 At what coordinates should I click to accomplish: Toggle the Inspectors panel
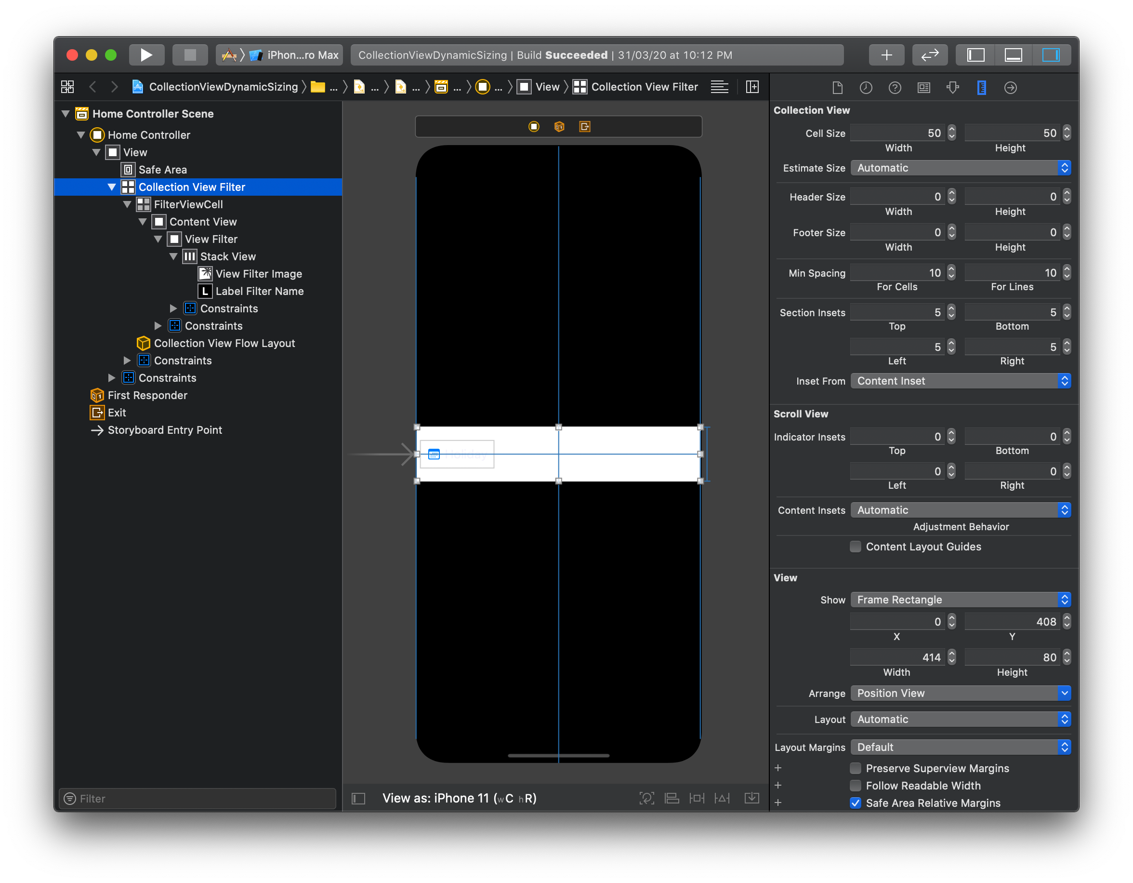(x=1051, y=55)
